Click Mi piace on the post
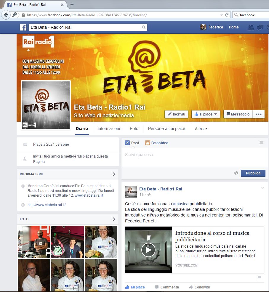Viewport: 269px width, 292px height. [x=135, y=287]
